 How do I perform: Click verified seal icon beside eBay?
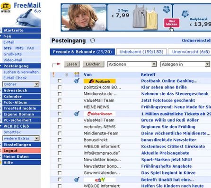[x=77, y=180]
